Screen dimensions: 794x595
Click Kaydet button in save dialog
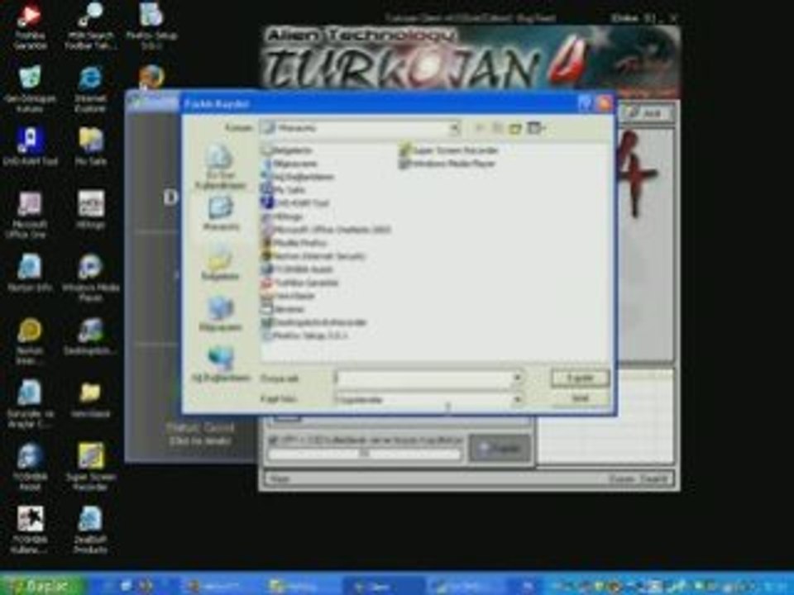579,378
